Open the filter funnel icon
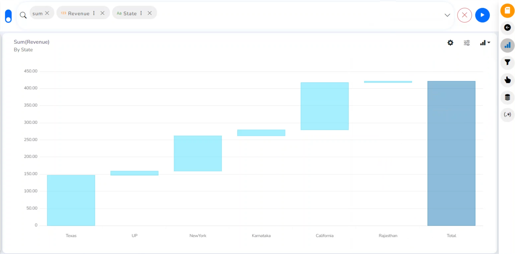 pos(507,63)
